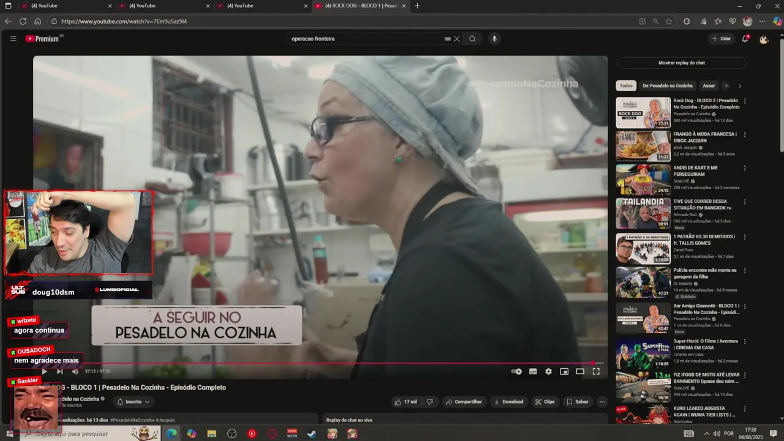Open new browser tab

417,6
